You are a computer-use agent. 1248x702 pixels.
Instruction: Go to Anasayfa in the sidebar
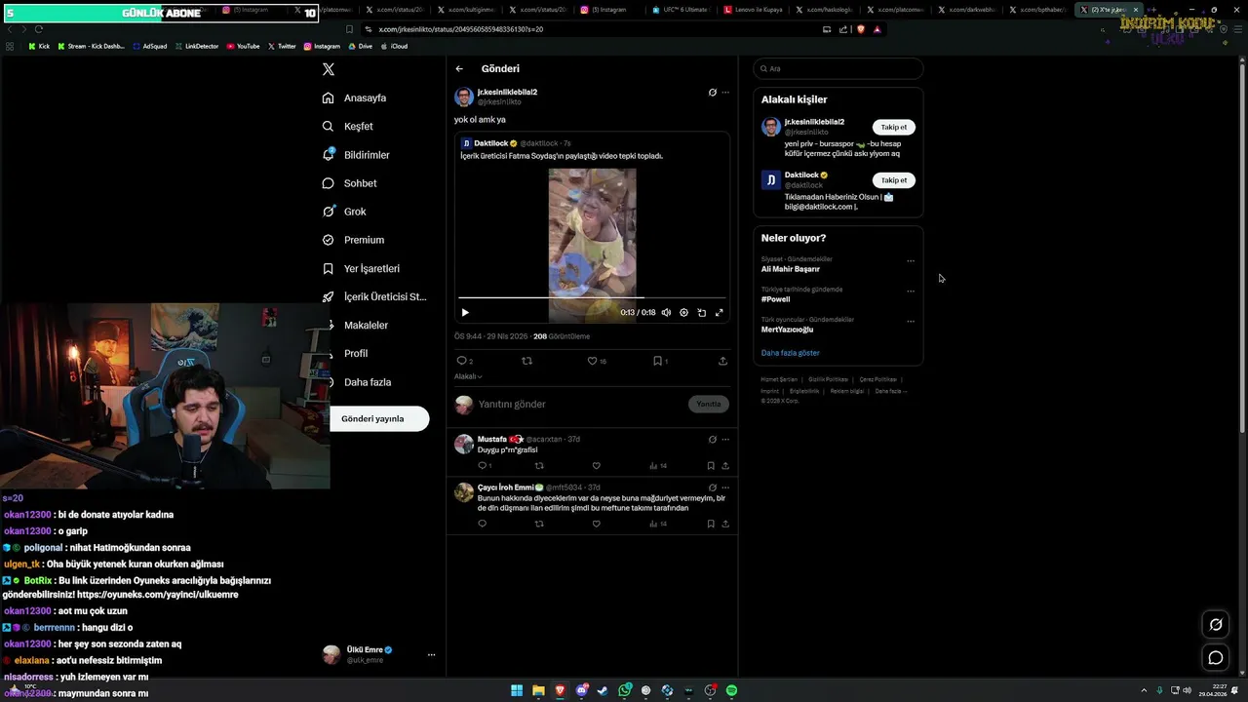(x=355, y=97)
